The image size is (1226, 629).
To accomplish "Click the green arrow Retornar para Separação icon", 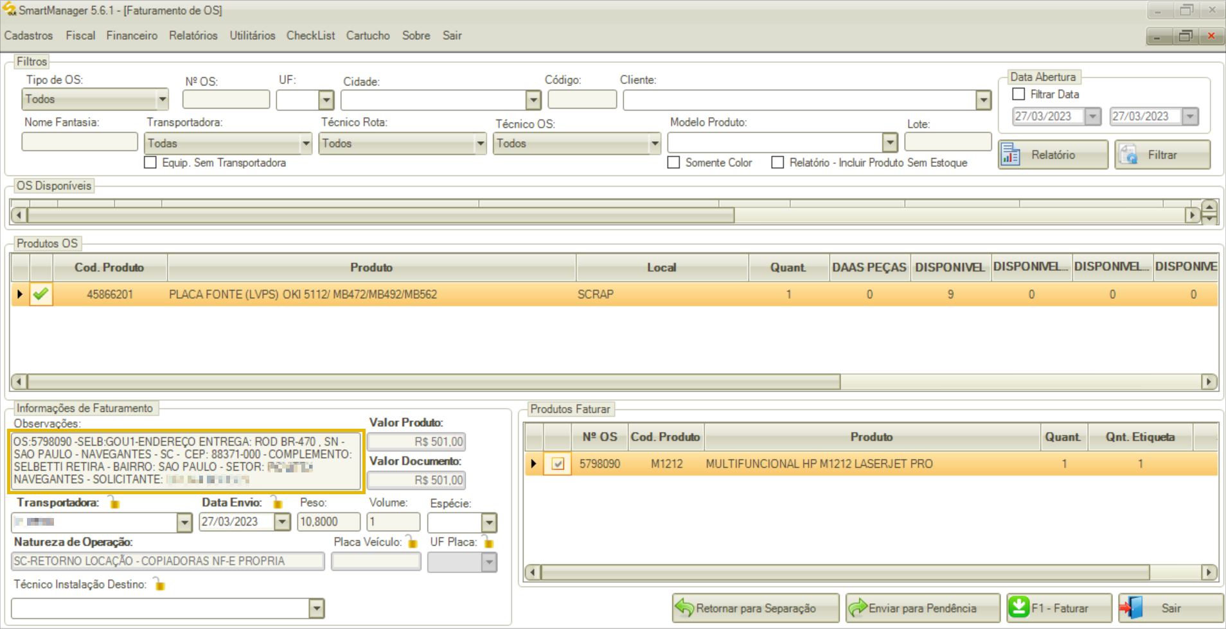I will pos(684,608).
